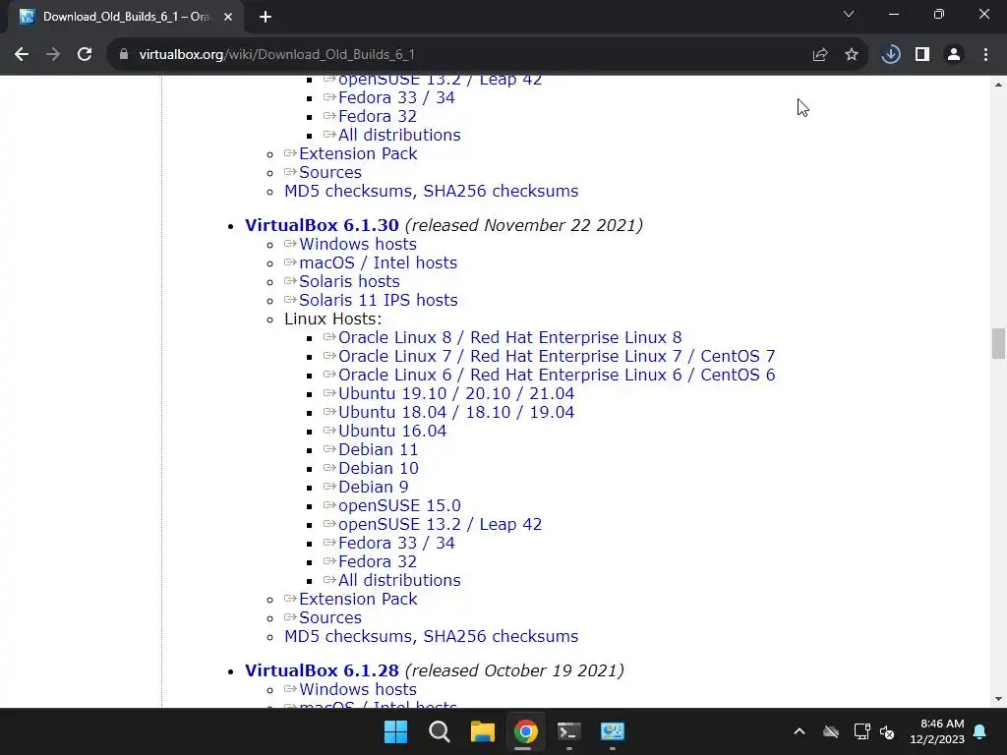Download 6.1.30 Solaris 11 IPS hosts
This screenshot has width=1007, height=755.
point(379,300)
